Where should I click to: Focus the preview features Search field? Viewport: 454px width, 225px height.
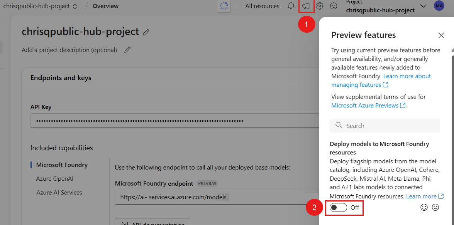[x=385, y=126]
